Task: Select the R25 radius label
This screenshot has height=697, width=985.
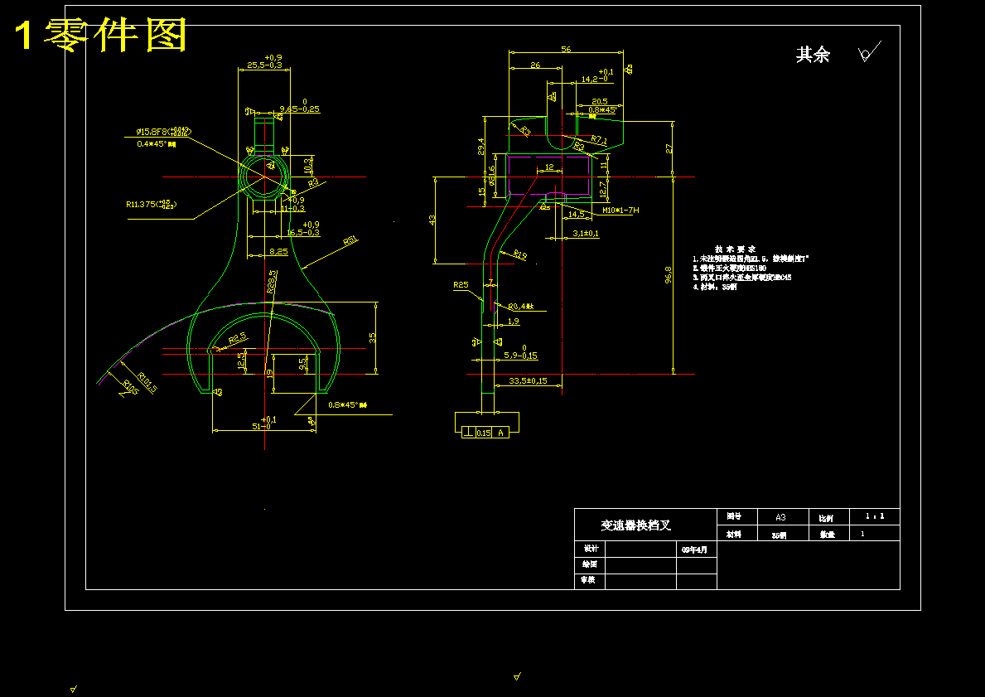Action: click(461, 285)
